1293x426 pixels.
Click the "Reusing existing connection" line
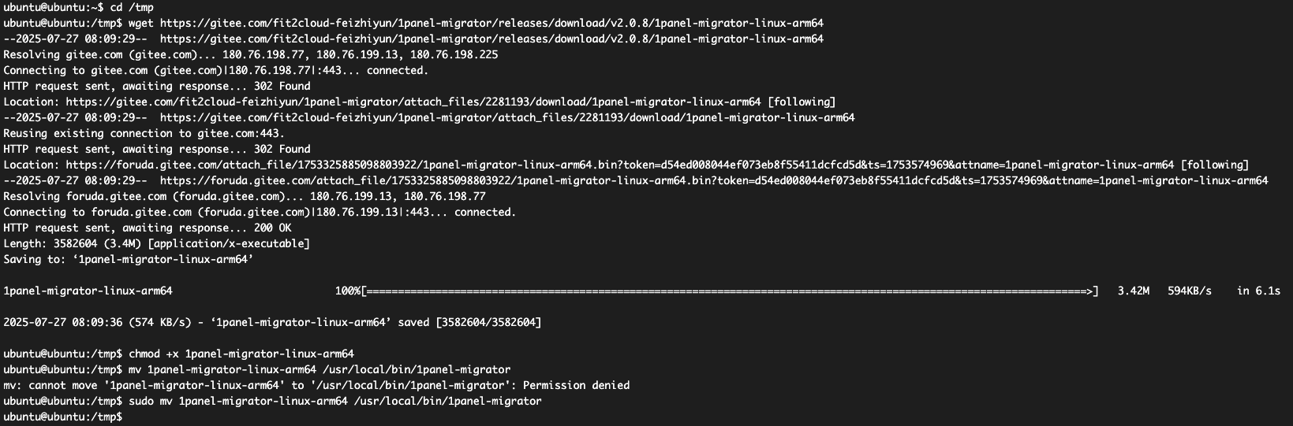(144, 133)
